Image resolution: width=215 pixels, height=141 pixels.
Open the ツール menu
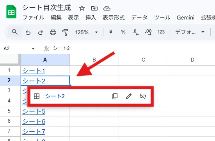pyautogui.click(x=162, y=18)
